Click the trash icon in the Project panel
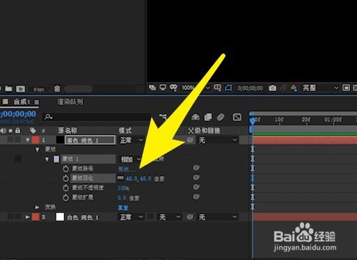Viewport: 357px width, 260px height. [x=57, y=88]
